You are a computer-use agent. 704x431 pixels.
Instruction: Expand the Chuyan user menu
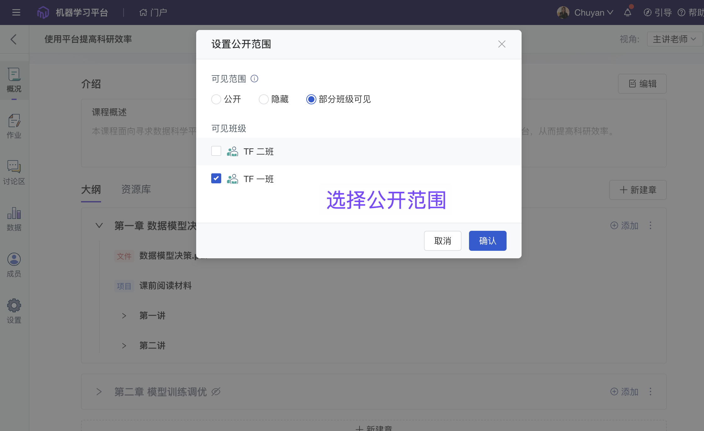point(593,12)
